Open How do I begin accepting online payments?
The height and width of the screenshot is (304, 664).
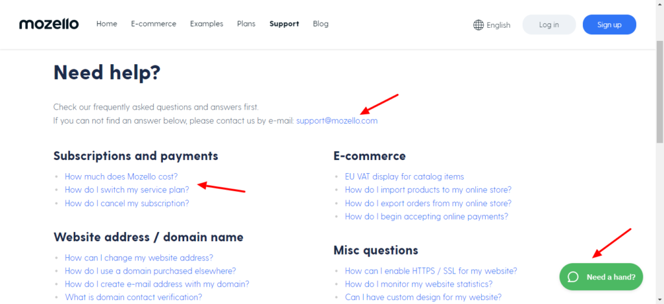click(427, 216)
